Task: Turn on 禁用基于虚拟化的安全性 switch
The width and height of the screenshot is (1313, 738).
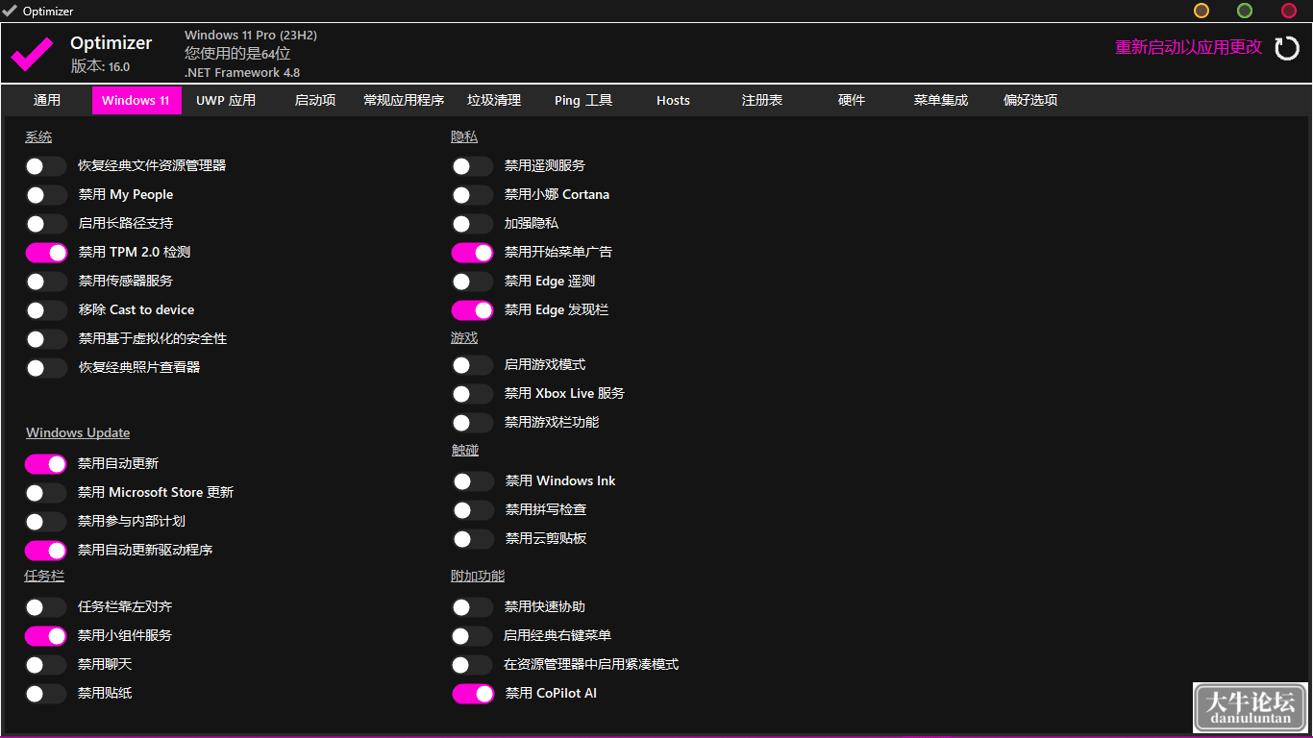Action: (46, 339)
